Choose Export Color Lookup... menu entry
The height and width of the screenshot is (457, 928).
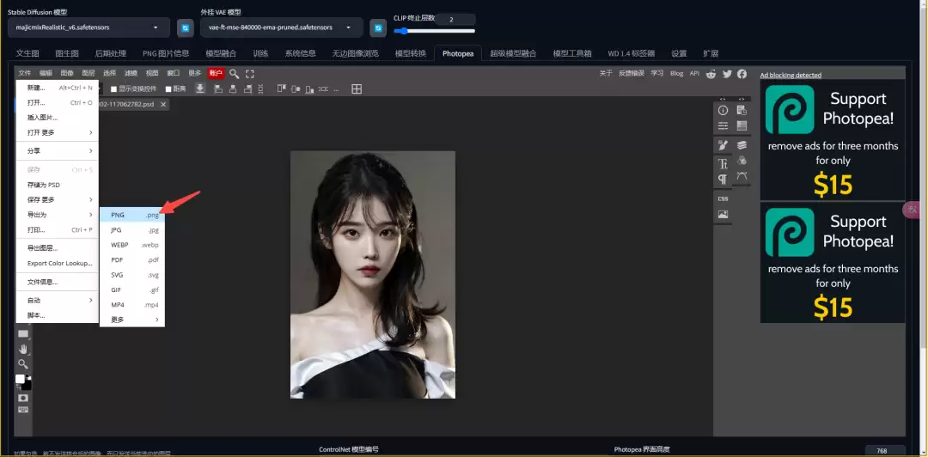pos(58,263)
